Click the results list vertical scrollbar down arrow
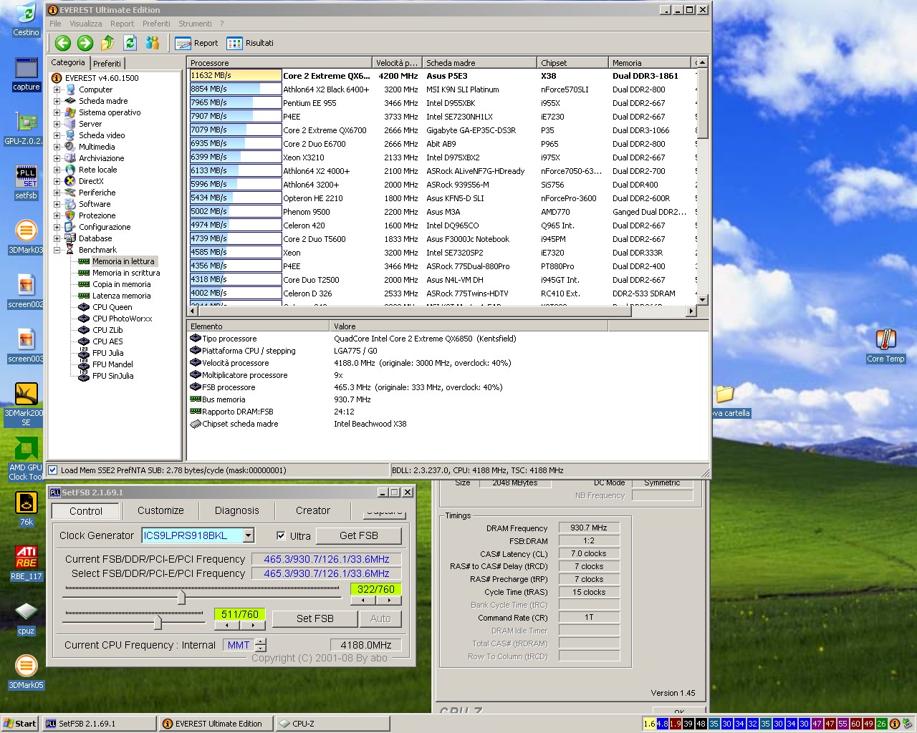Image resolution: width=917 pixels, height=733 pixels. pos(702,300)
